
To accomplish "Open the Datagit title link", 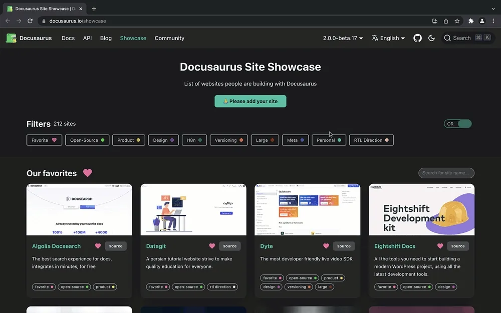I will [x=156, y=246].
